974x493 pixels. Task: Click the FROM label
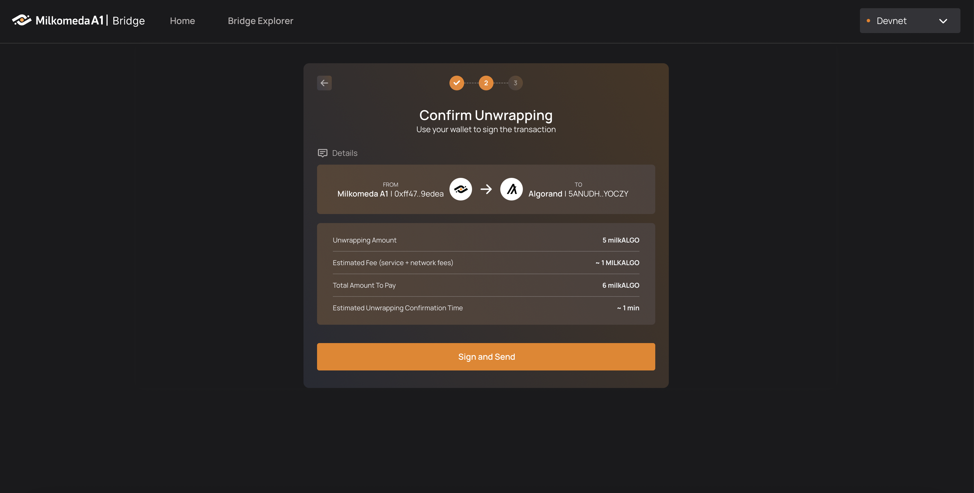click(x=390, y=184)
